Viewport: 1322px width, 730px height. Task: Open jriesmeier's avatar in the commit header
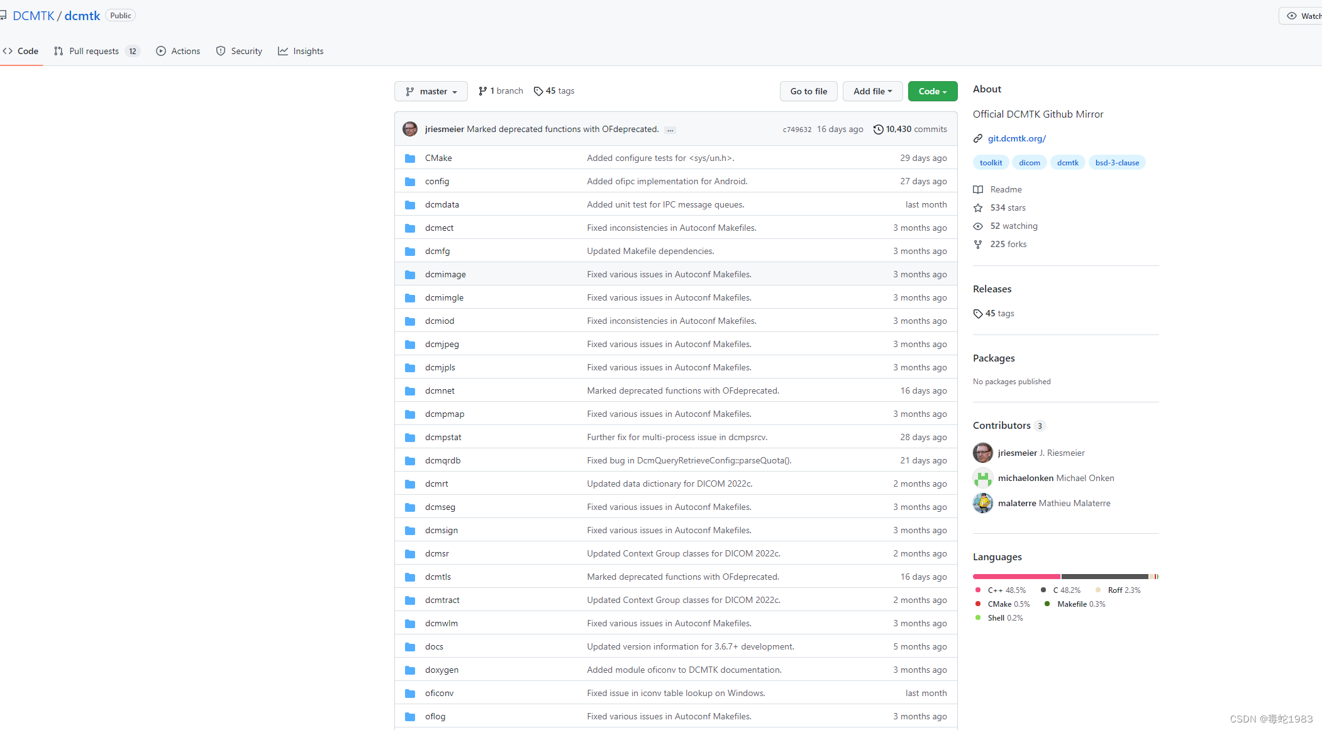pyautogui.click(x=410, y=129)
